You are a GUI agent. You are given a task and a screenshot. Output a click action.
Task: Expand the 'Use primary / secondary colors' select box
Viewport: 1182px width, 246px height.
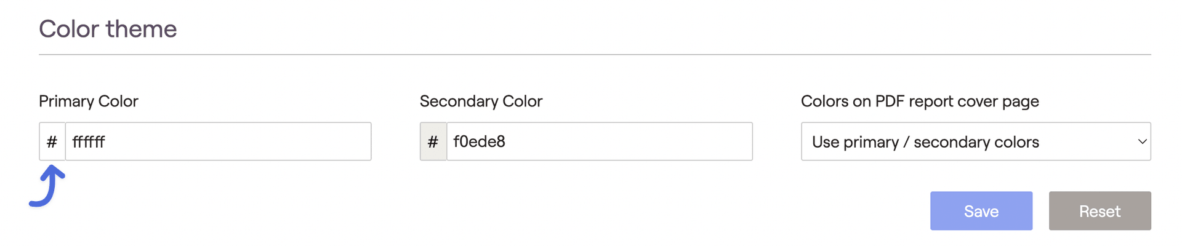pos(976,141)
